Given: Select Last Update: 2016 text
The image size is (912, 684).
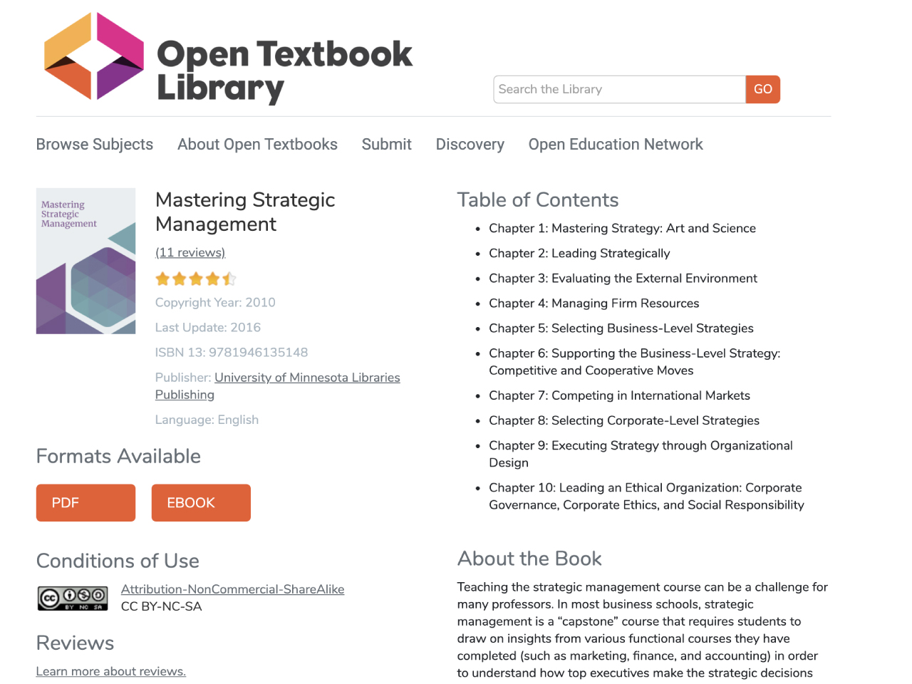Looking at the screenshot, I should 208,327.
